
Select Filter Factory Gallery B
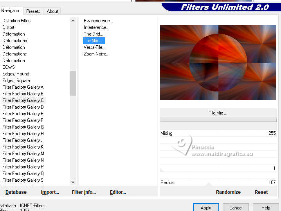23,94
